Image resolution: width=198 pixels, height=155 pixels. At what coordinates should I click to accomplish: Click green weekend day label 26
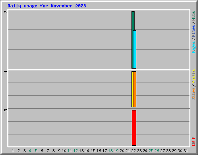pyautogui.click(x=157, y=151)
